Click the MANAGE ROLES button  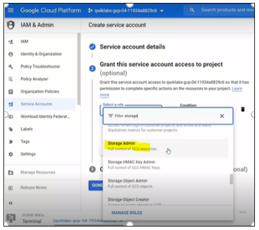point(127,213)
